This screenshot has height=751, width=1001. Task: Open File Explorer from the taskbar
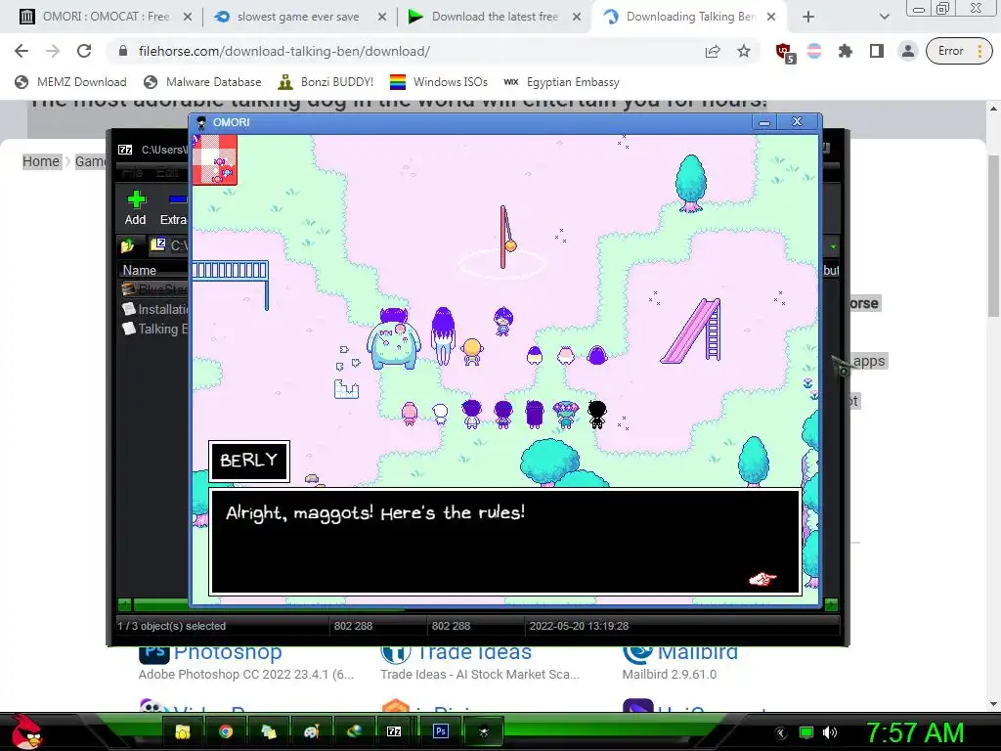click(183, 731)
